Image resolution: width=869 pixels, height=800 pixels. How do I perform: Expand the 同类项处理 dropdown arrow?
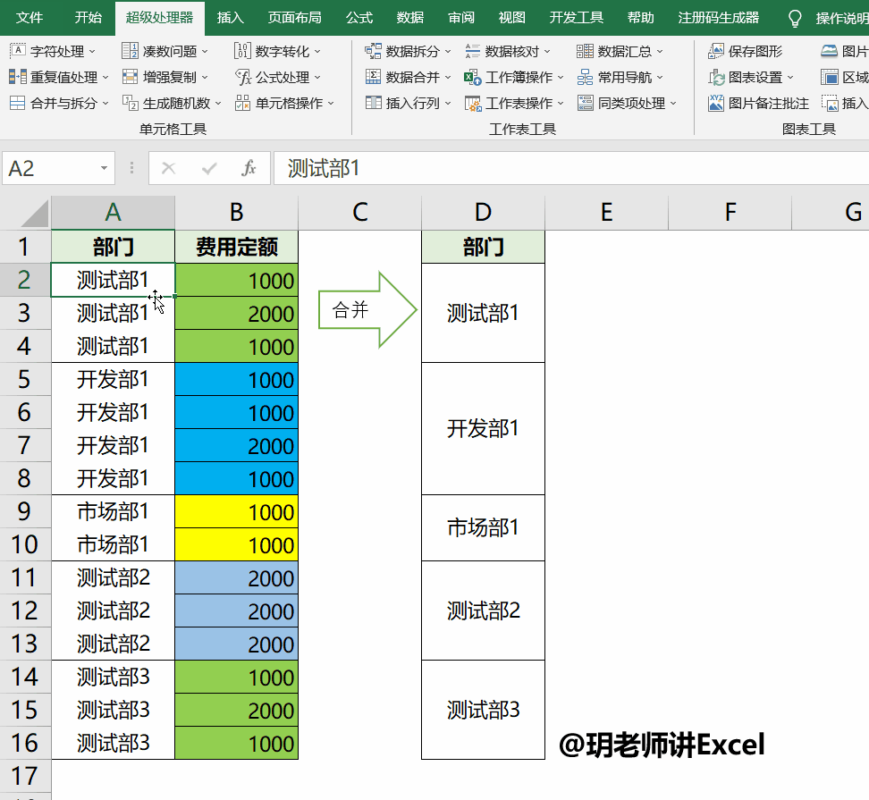pos(673,103)
